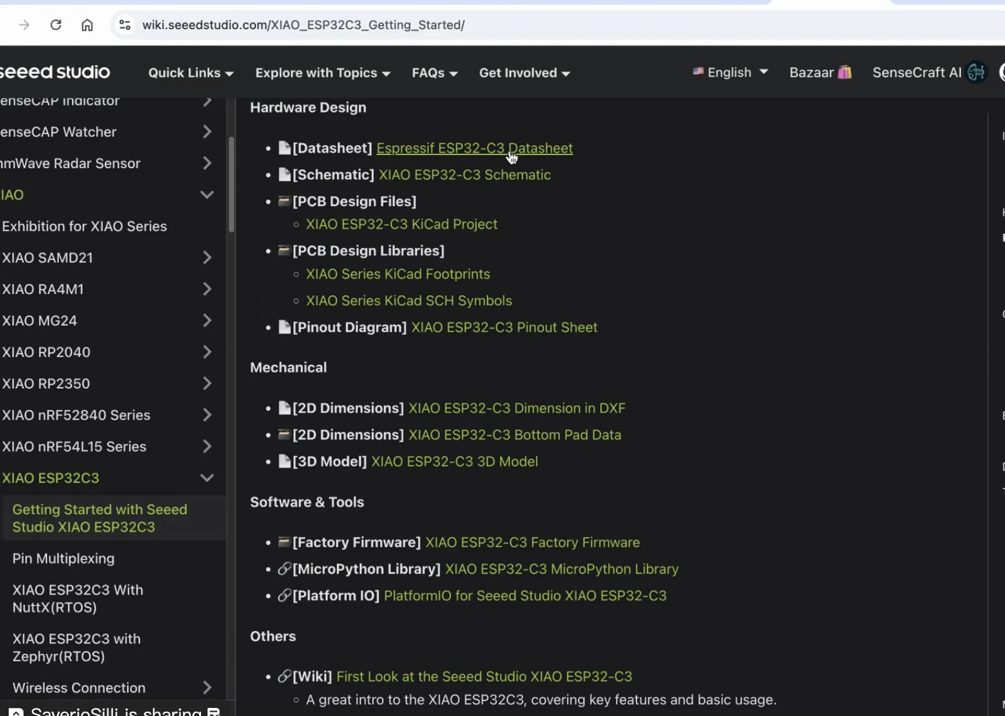Open the Espressif ESP32-C3 Datasheet link
Screen dimensions: 1005x716
coord(474,148)
